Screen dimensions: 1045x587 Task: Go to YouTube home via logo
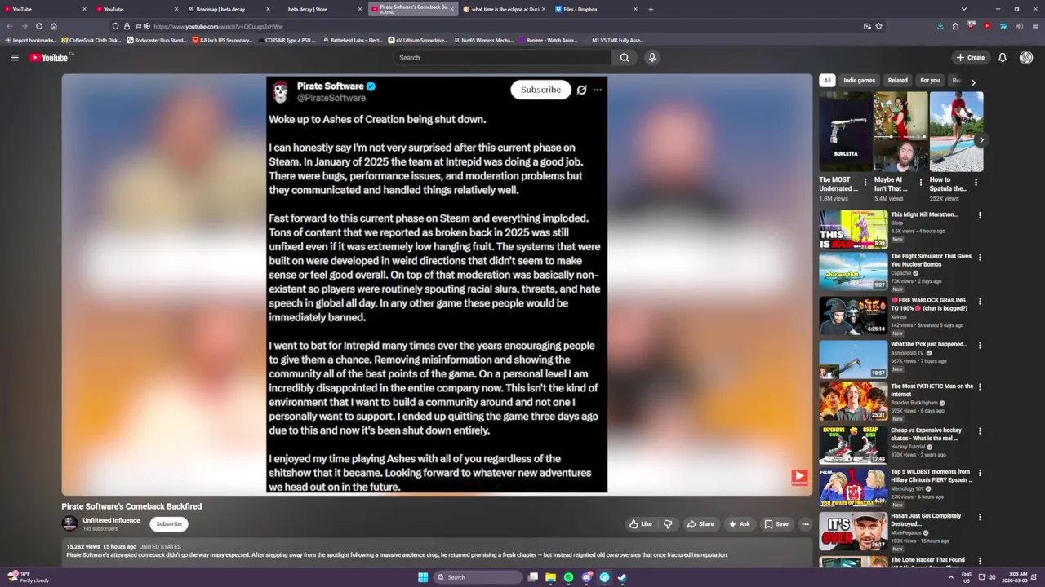pyautogui.click(x=51, y=57)
